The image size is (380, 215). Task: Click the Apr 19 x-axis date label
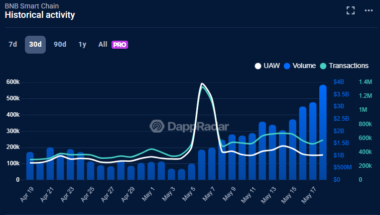(26, 196)
